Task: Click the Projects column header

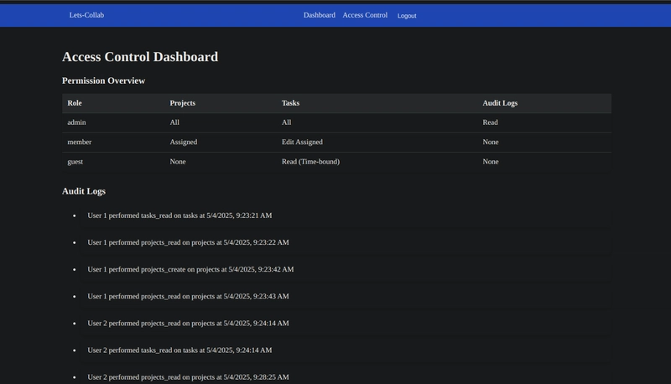Action: point(182,103)
